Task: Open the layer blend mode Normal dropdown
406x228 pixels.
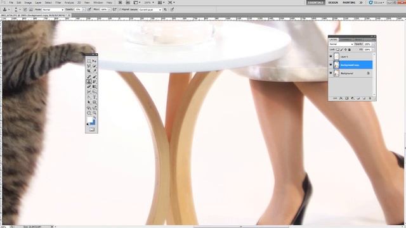Action: coord(341,44)
